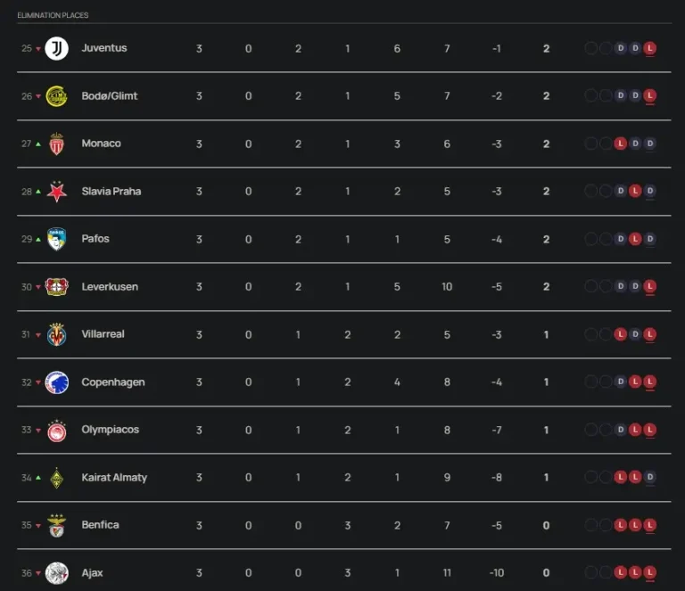Click the Kairat Almaty club badge
Viewport: 685px width, 591px height.
tap(57, 478)
